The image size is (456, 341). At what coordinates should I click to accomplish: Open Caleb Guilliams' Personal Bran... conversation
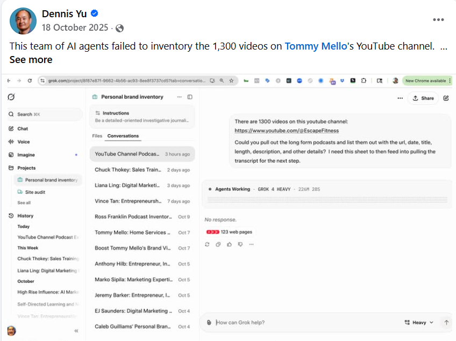(142, 326)
